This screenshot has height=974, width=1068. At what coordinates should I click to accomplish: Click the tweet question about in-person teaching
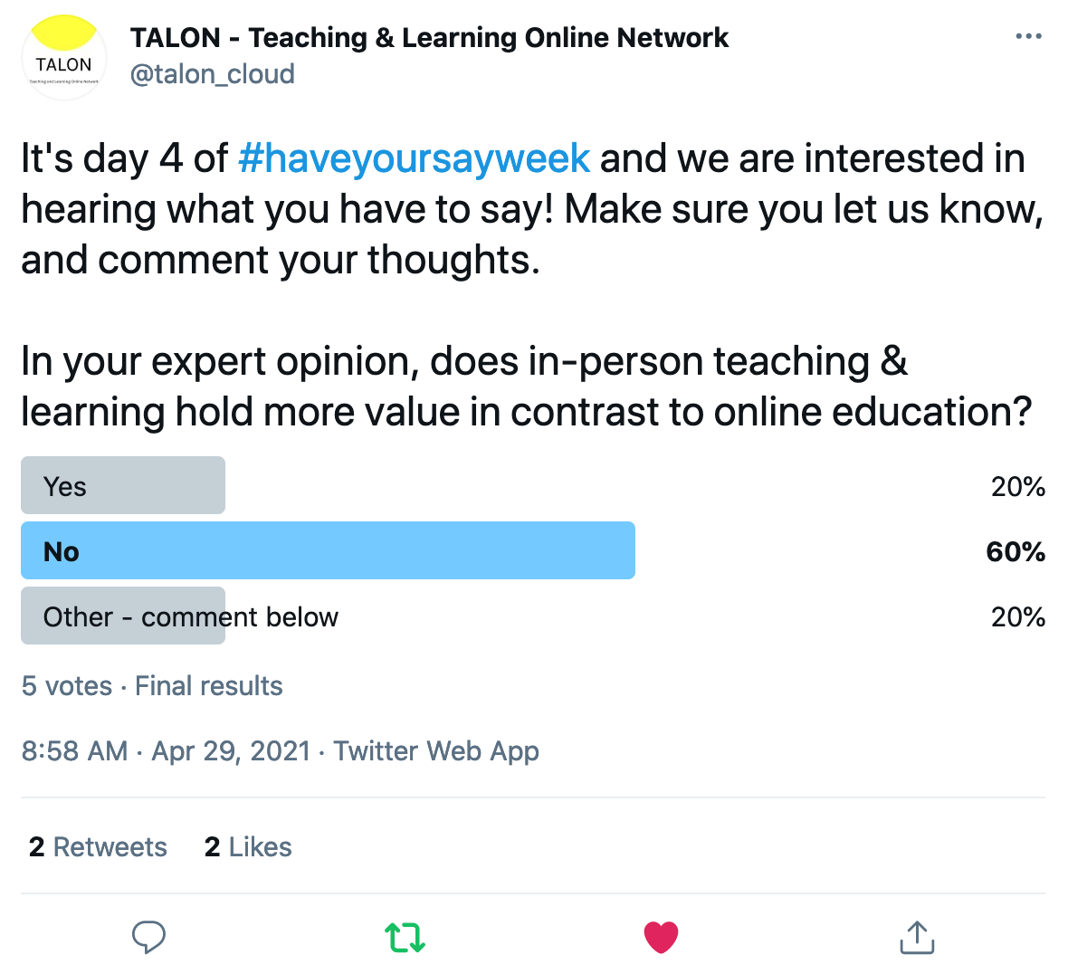pos(527,387)
